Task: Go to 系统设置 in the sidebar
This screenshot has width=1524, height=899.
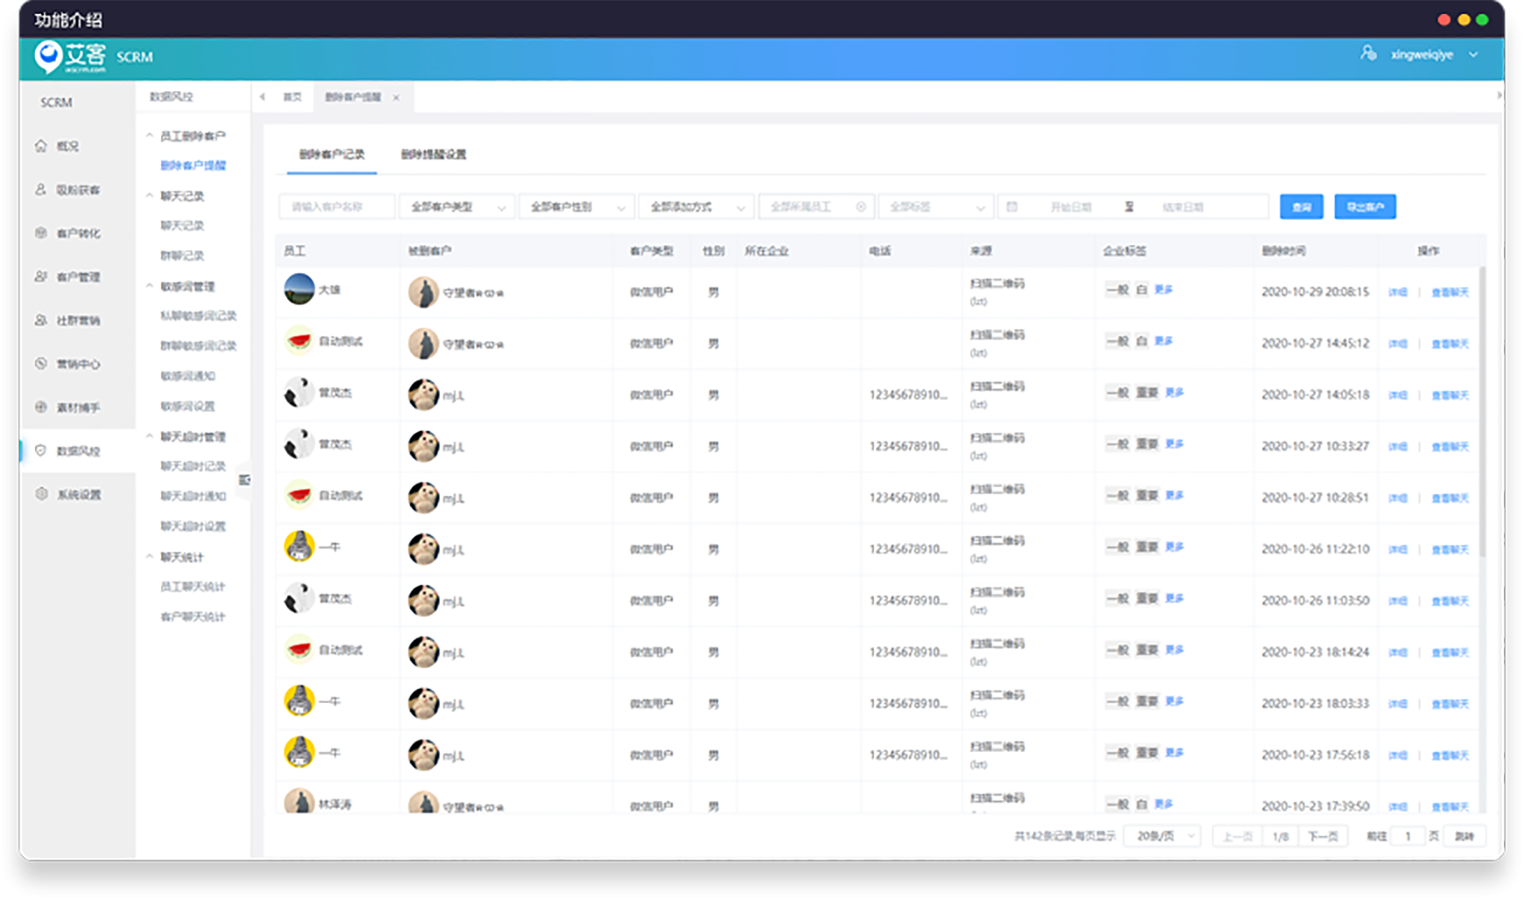Action: click(78, 495)
